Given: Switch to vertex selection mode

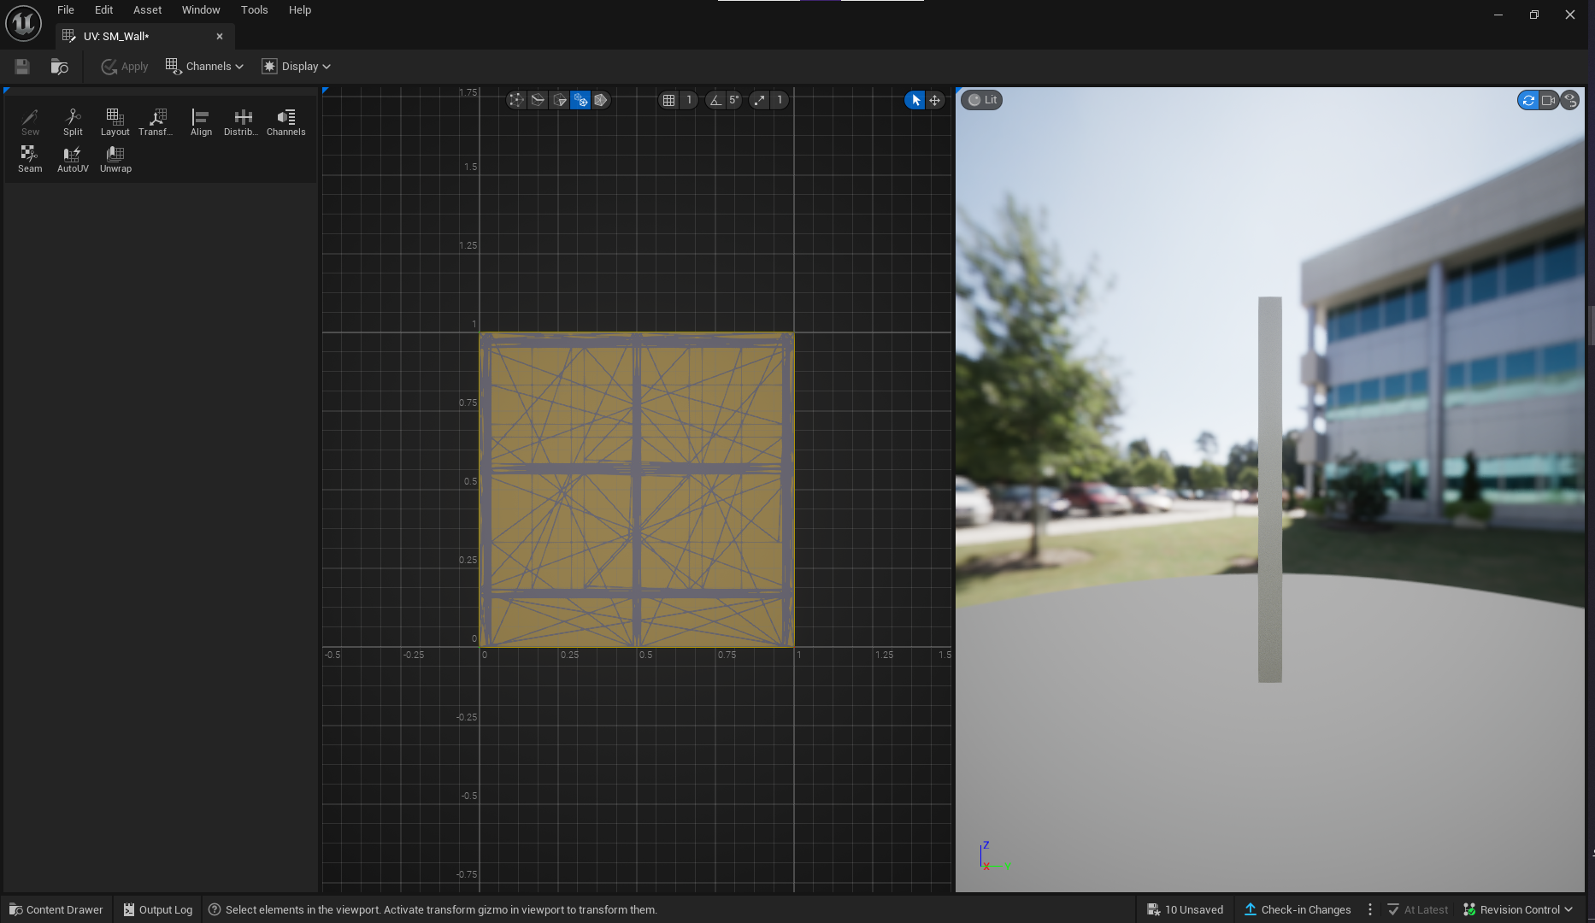Looking at the screenshot, I should (x=516, y=100).
